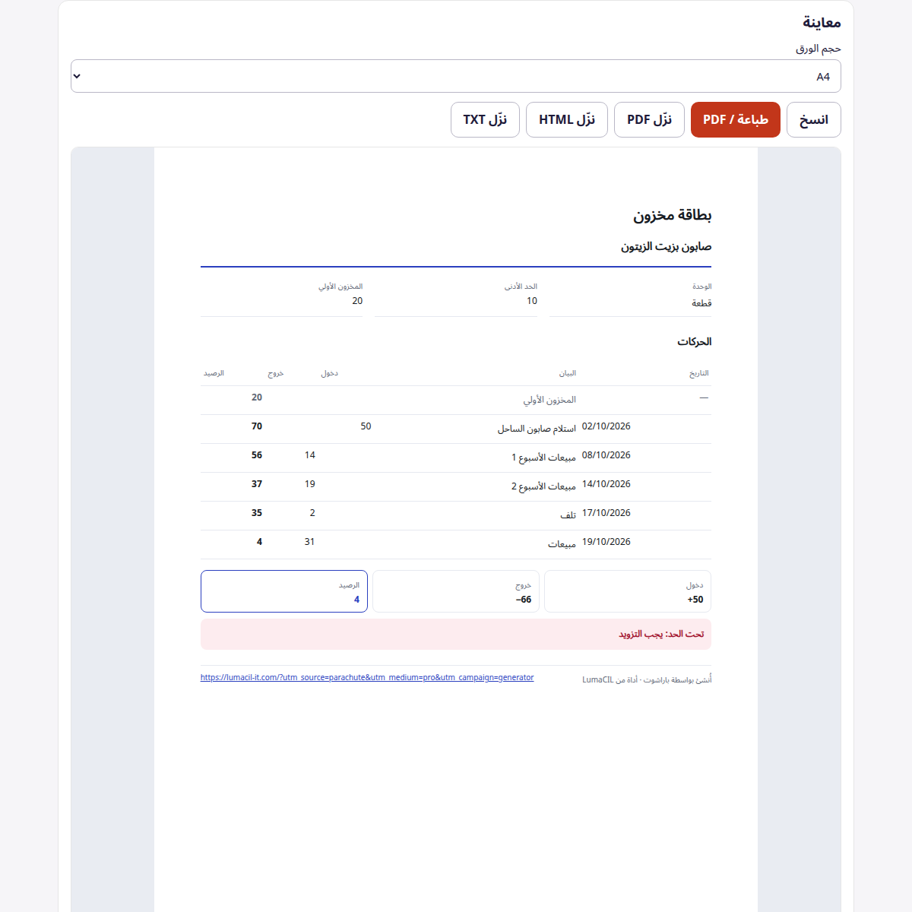The height and width of the screenshot is (912, 912).
Task: Click the نزّل PDF download button
Action: (649, 119)
